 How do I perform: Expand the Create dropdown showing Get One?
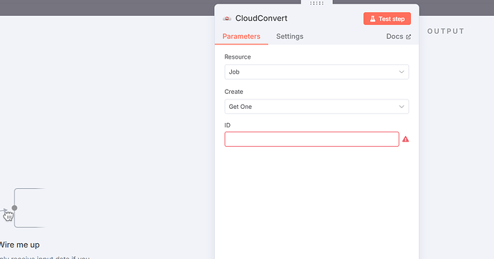316,107
